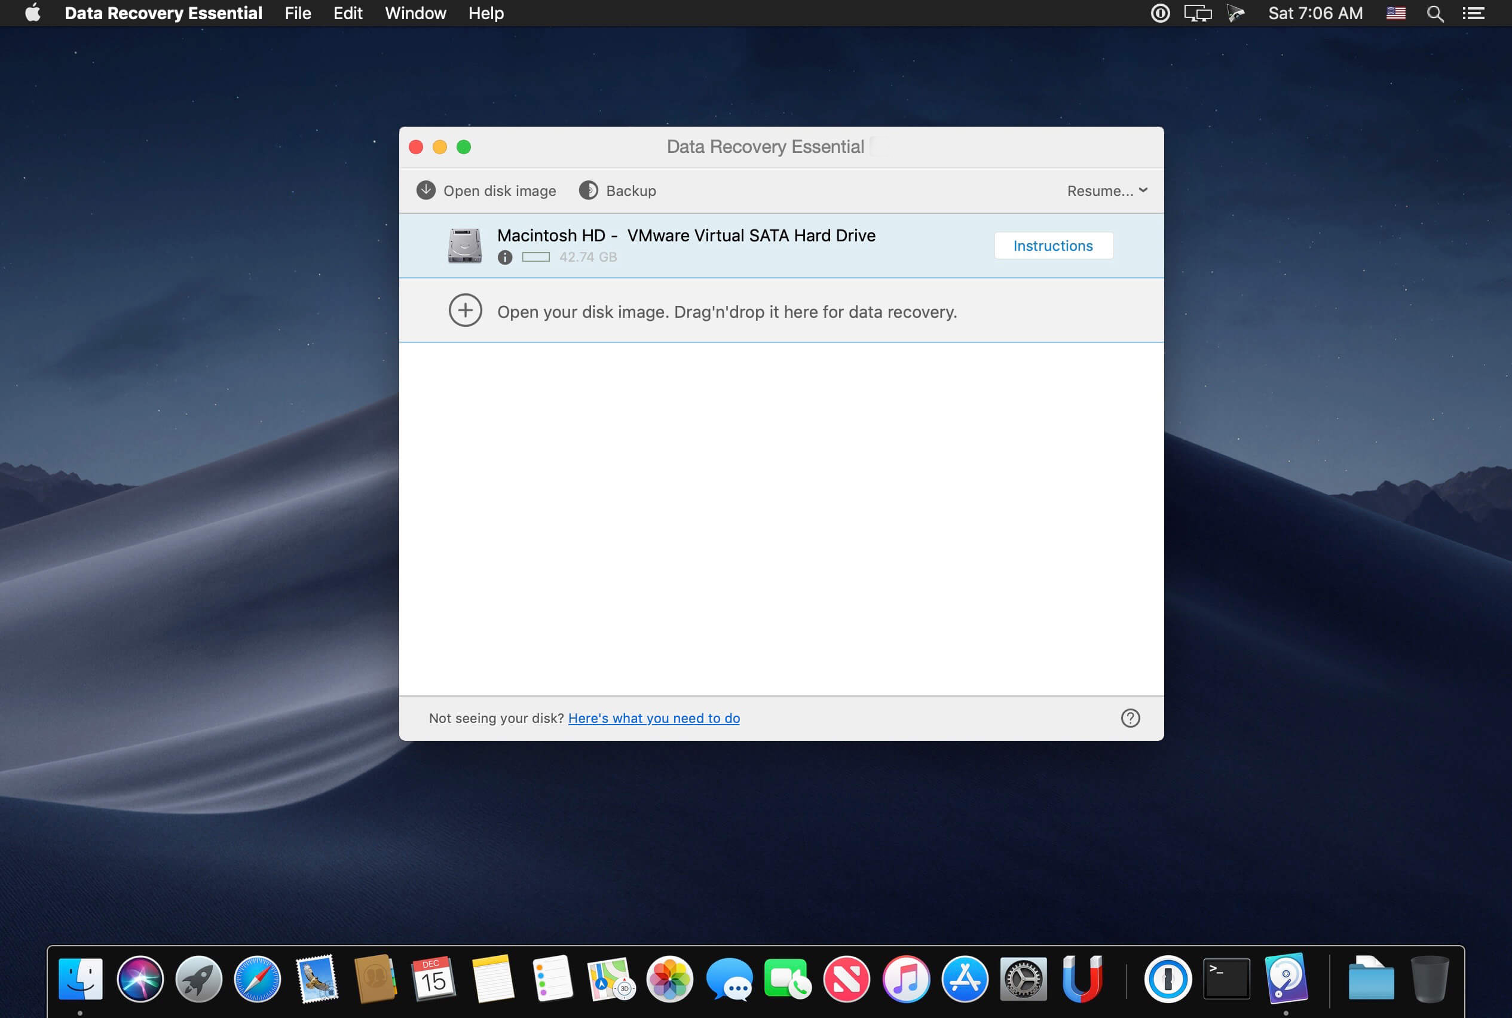Image resolution: width=1512 pixels, height=1018 pixels.
Task: Click the 1Password menu bar icon
Action: [x=1160, y=13]
